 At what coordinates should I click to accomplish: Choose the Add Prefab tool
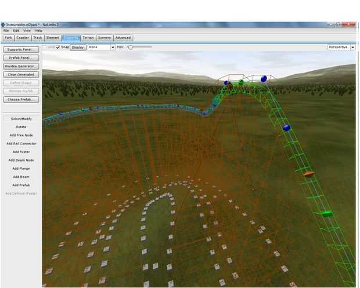21,185
